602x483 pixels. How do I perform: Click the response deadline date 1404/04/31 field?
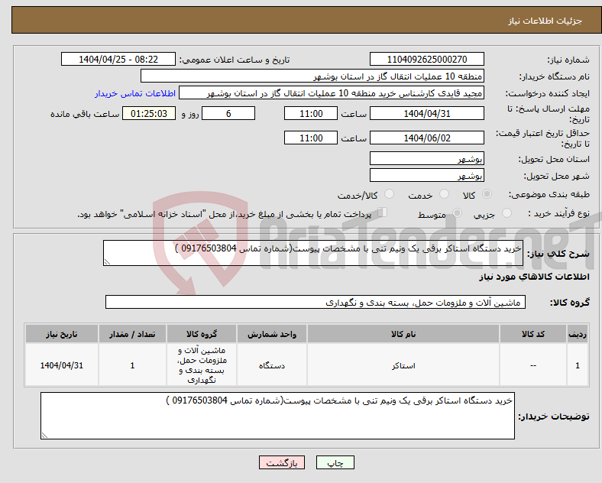[427, 113]
